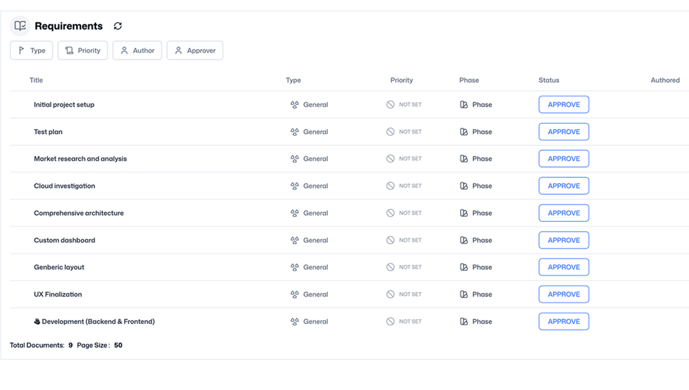This screenshot has width=689, height=390.
Task: Click the not-set priority icon for Initial project setup
Action: pos(390,105)
